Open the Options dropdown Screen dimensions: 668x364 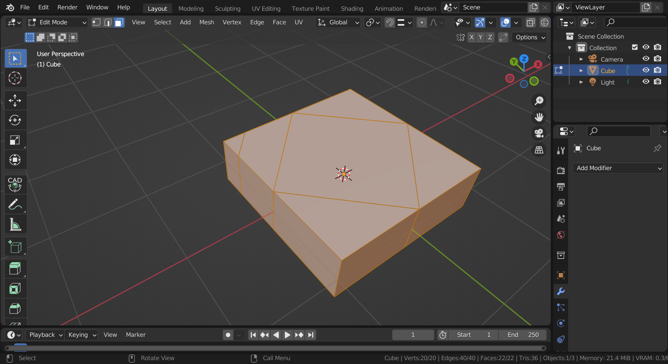coord(529,37)
